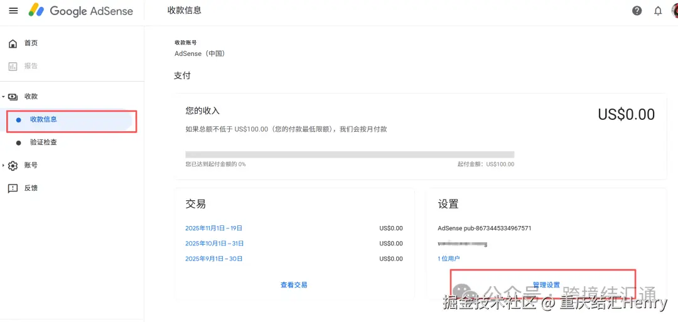Click the home icon beside 首页
The width and height of the screenshot is (678, 322).
click(x=13, y=43)
